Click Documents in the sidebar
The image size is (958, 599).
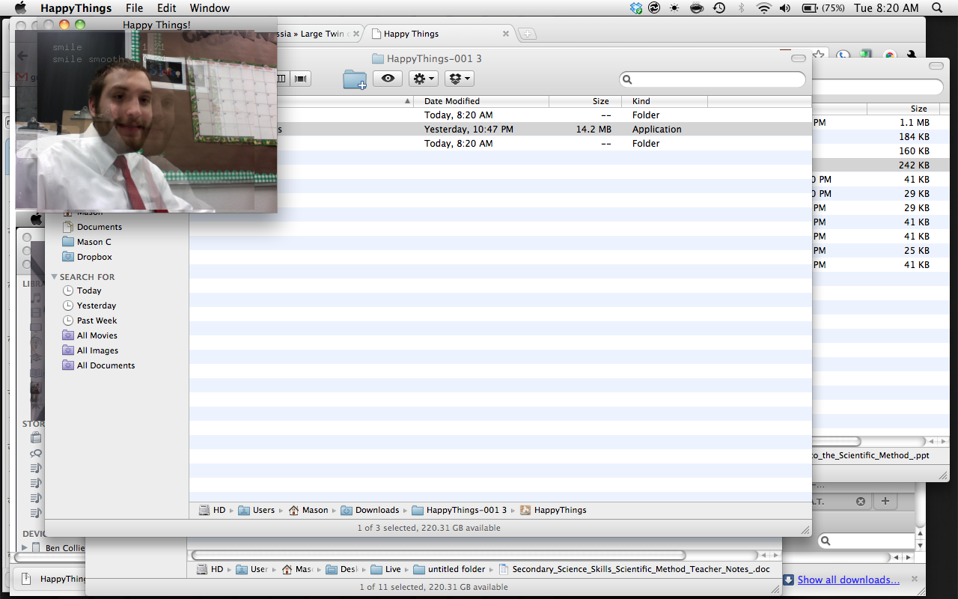pyautogui.click(x=99, y=227)
